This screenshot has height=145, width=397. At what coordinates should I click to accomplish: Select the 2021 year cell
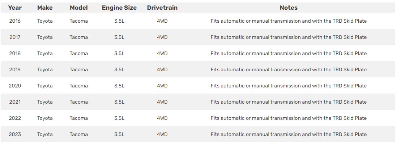point(15,102)
